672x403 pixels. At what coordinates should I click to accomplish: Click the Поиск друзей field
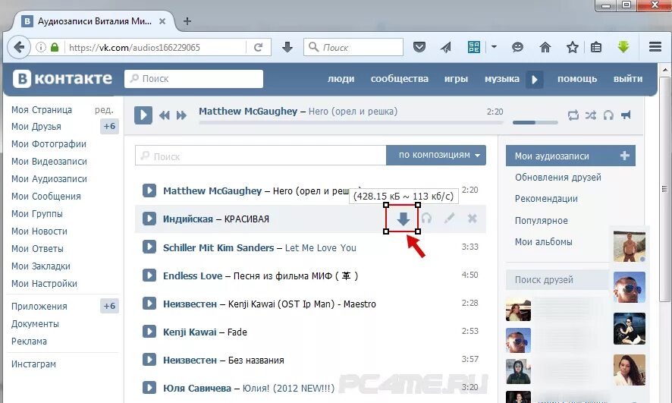pyautogui.click(x=557, y=279)
